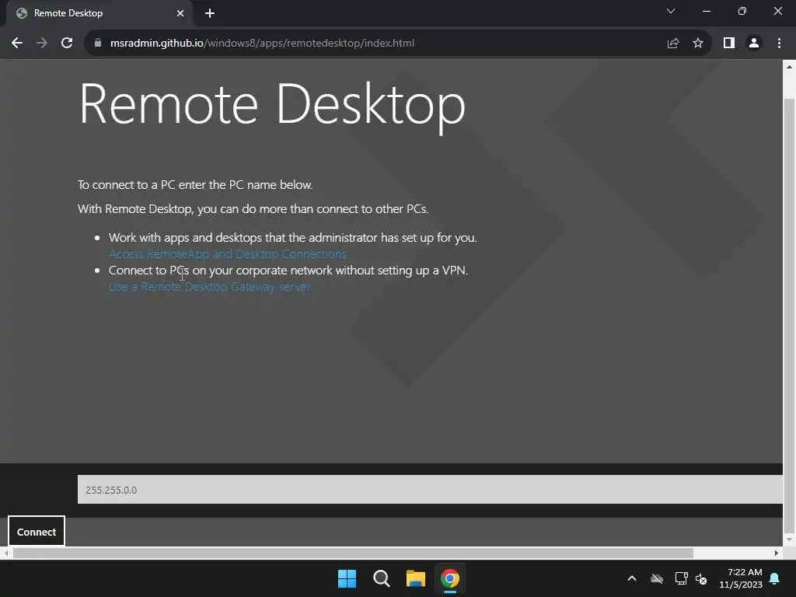Click the horizontal scrollbar right arrow

point(777,553)
